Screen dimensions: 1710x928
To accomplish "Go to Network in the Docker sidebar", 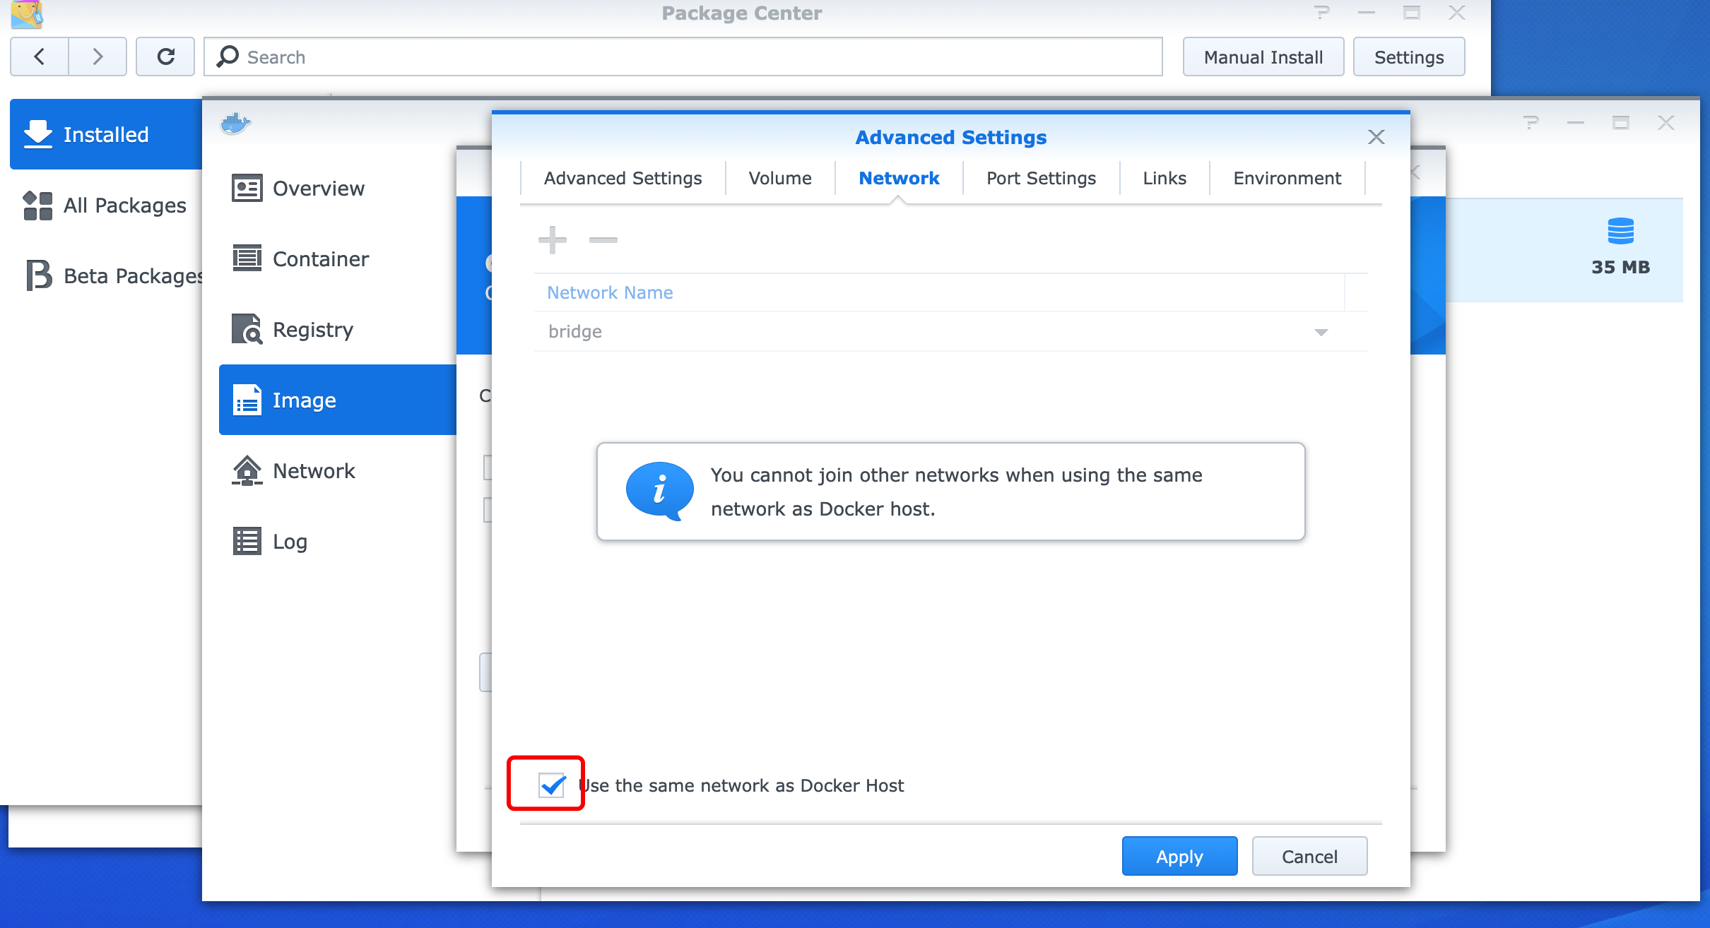I will (x=314, y=471).
